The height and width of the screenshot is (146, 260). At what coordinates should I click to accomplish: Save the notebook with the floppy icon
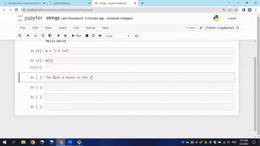[20, 36]
